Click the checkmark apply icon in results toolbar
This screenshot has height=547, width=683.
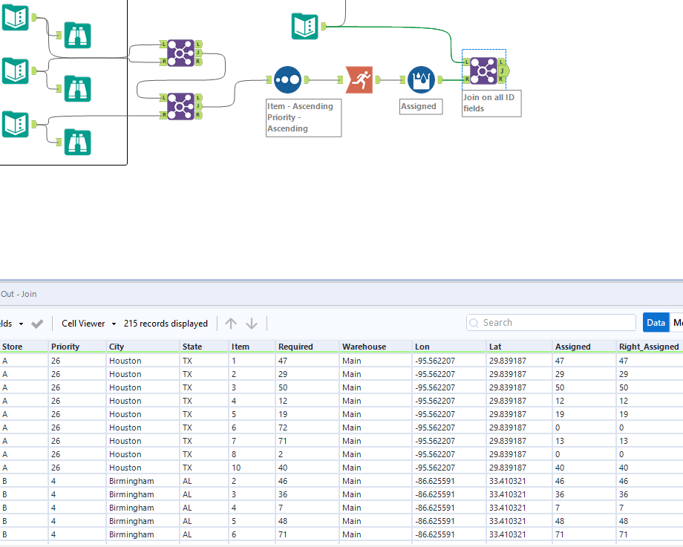coord(37,324)
